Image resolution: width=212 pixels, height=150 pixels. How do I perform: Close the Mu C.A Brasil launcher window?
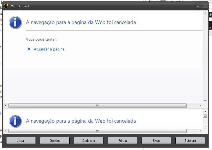pos(205,6)
